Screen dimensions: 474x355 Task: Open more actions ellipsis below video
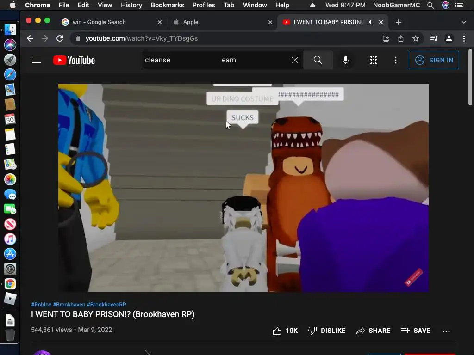446,331
